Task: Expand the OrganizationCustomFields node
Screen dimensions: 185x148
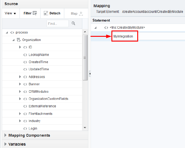Action: pos(20,99)
